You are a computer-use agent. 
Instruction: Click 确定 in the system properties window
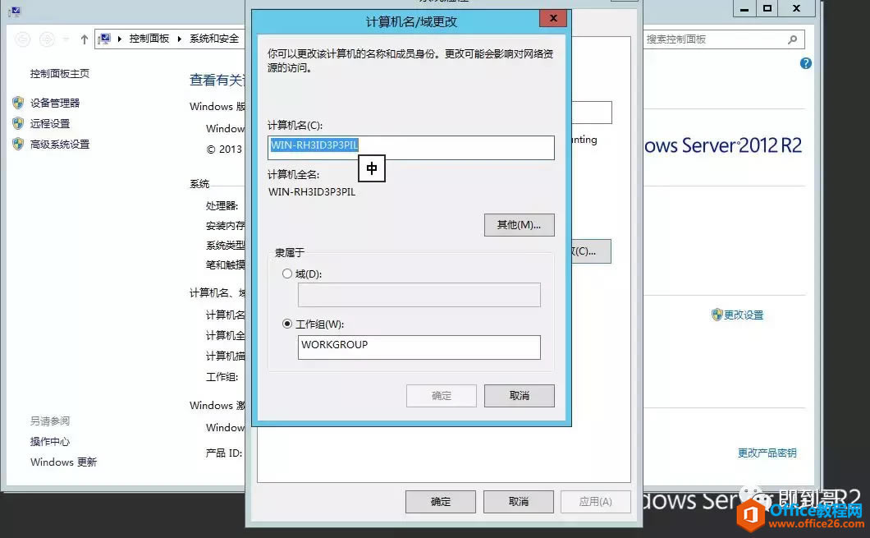point(441,501)
